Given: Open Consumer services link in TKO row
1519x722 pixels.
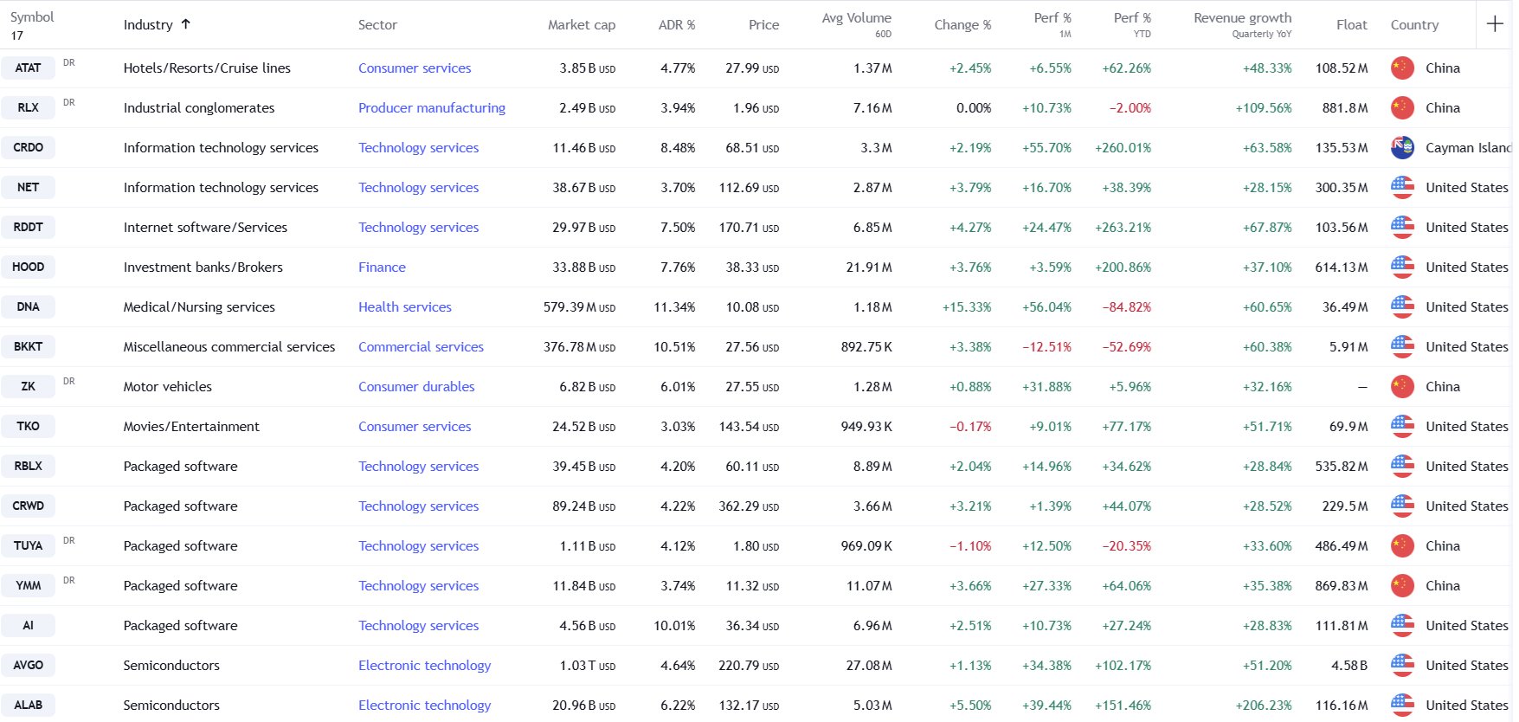Looking at the screenshot, I should pos(415,427).
